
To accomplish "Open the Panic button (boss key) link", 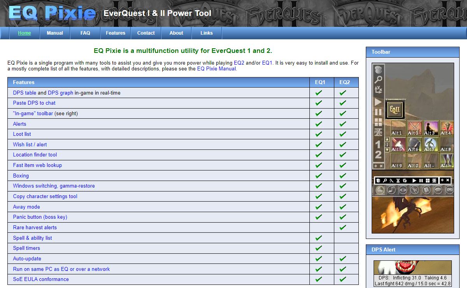I will pyautogui.click(x=40, y=217).
